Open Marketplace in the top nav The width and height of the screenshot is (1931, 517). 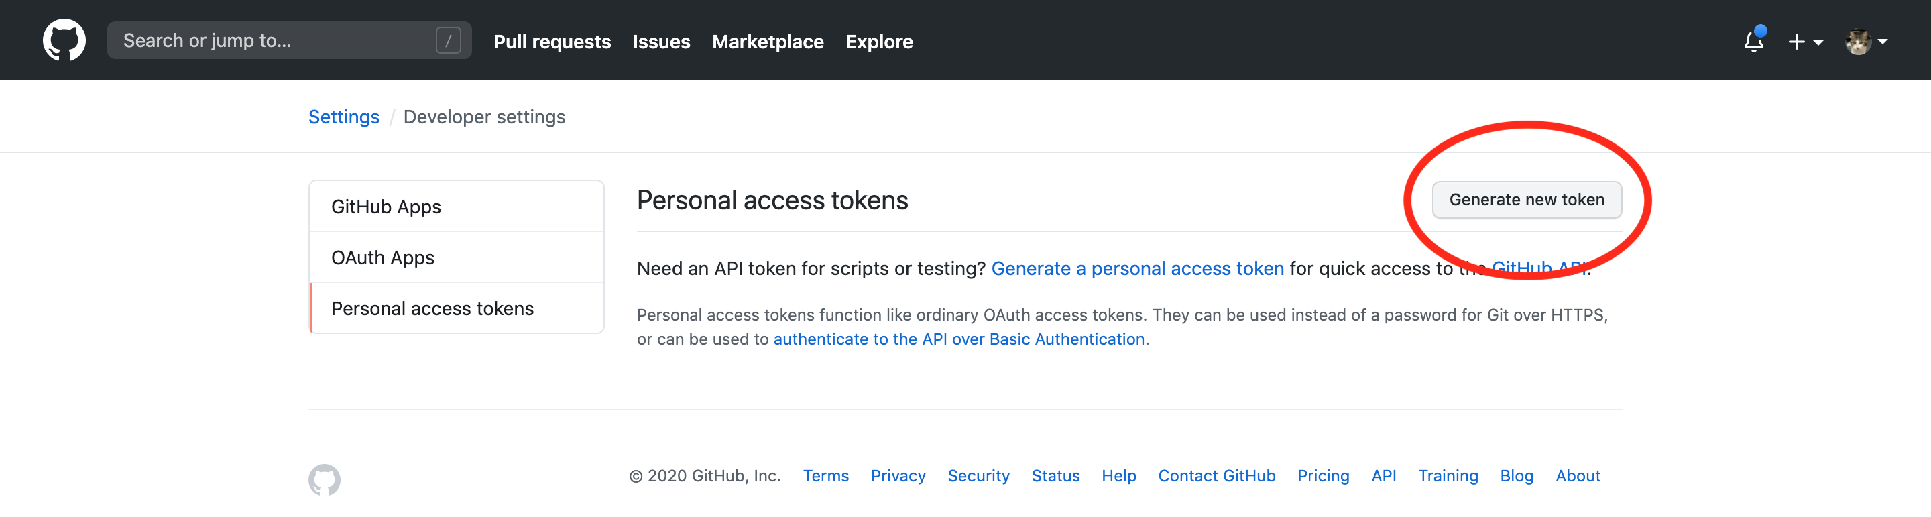768,42
